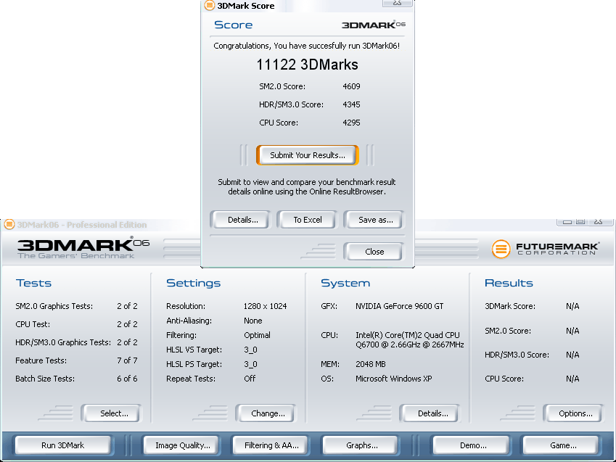Click the Futuremark Corporation logo

(x=546, y=248)
